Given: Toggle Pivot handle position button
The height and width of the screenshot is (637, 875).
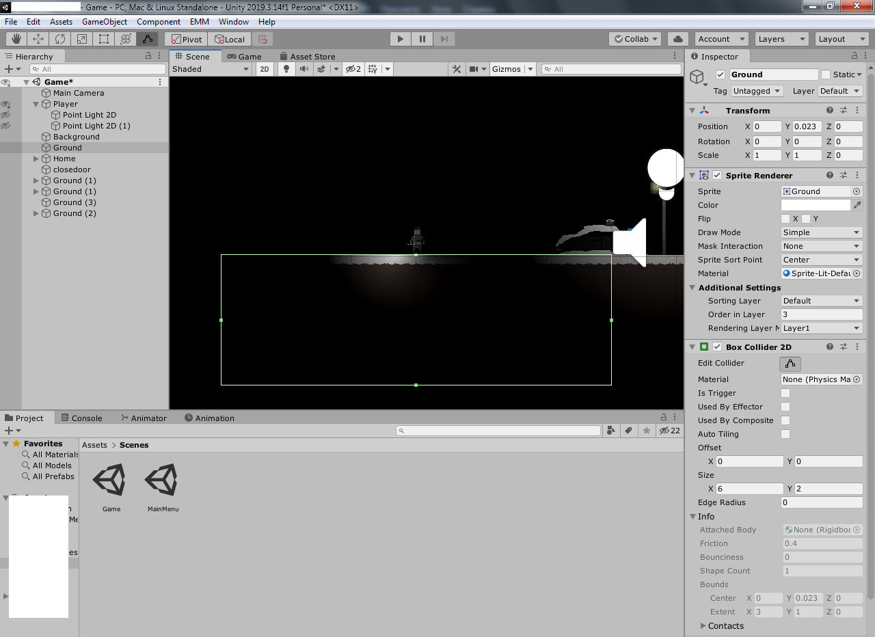Looking at the screenshot, I should click(186, 39).
